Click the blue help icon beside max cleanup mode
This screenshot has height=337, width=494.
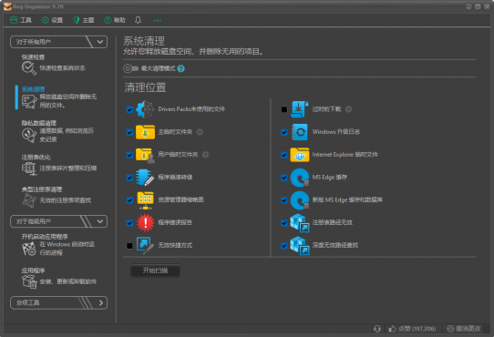point(180,68)
